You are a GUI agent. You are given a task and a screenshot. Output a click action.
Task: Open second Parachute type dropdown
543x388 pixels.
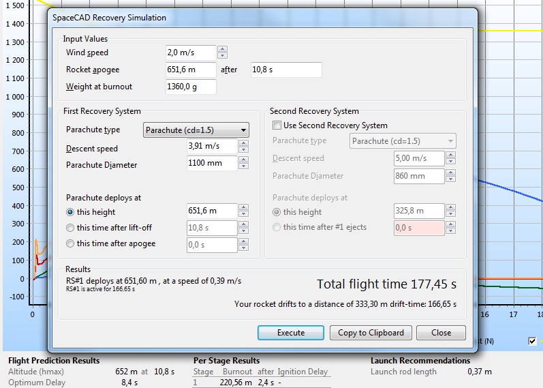pos(403,141)
